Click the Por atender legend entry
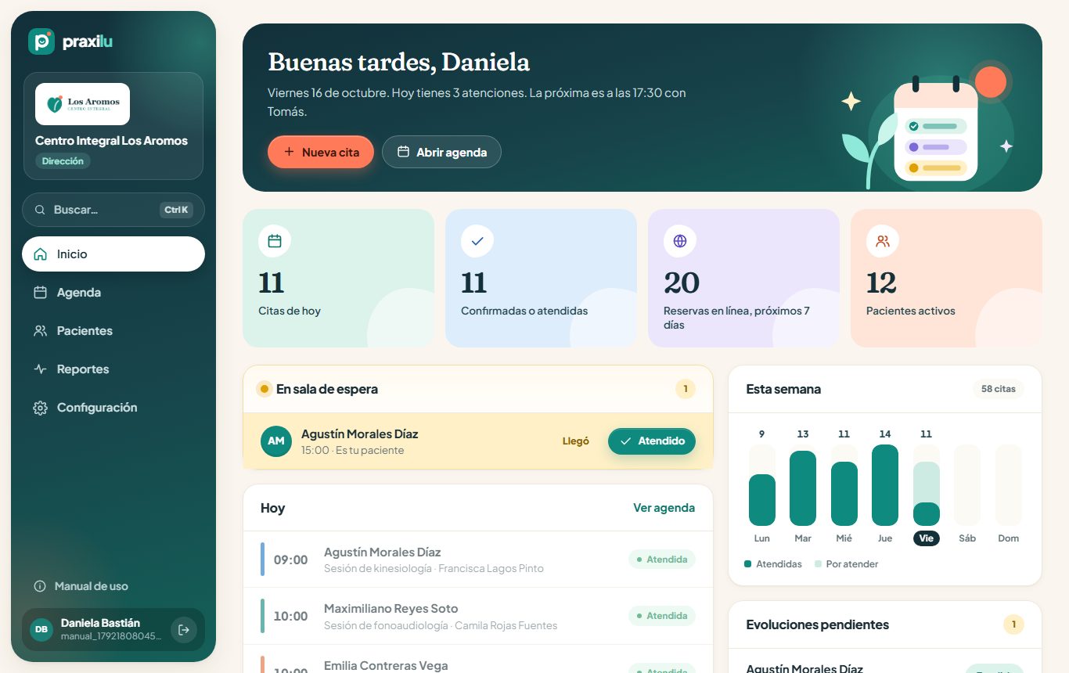Image resolution: width=1069 pixels, height=673 pixels. click(x=846, y=564)
